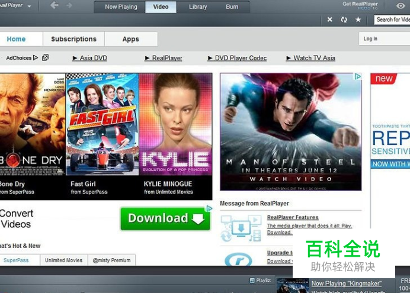Open the Fast Girl movie poster
Image resolution: width=410 pixels, height=293 pixels.
[102, 124]
